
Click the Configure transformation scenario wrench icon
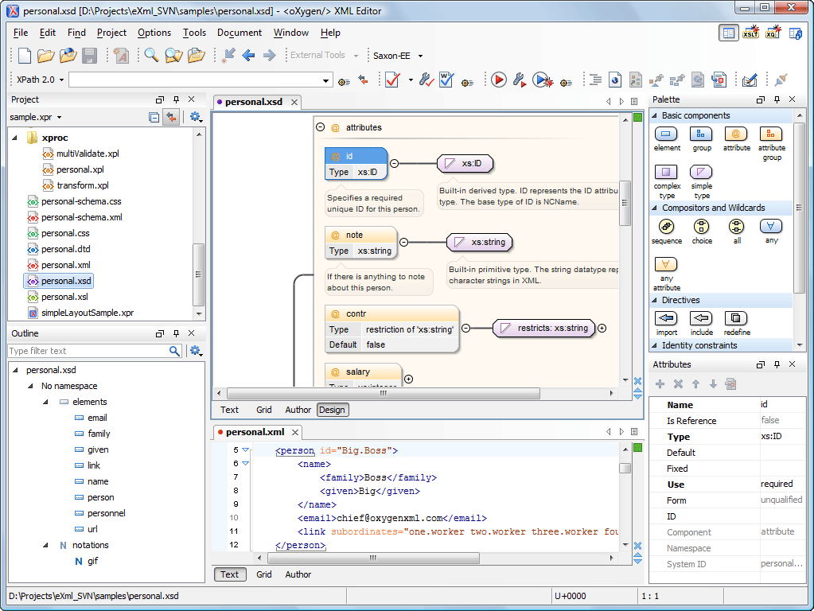point(519,80)
